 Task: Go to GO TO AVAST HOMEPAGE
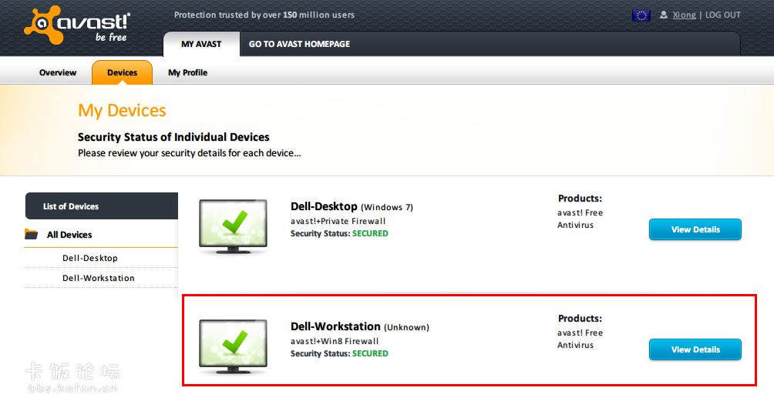[299, 44]
